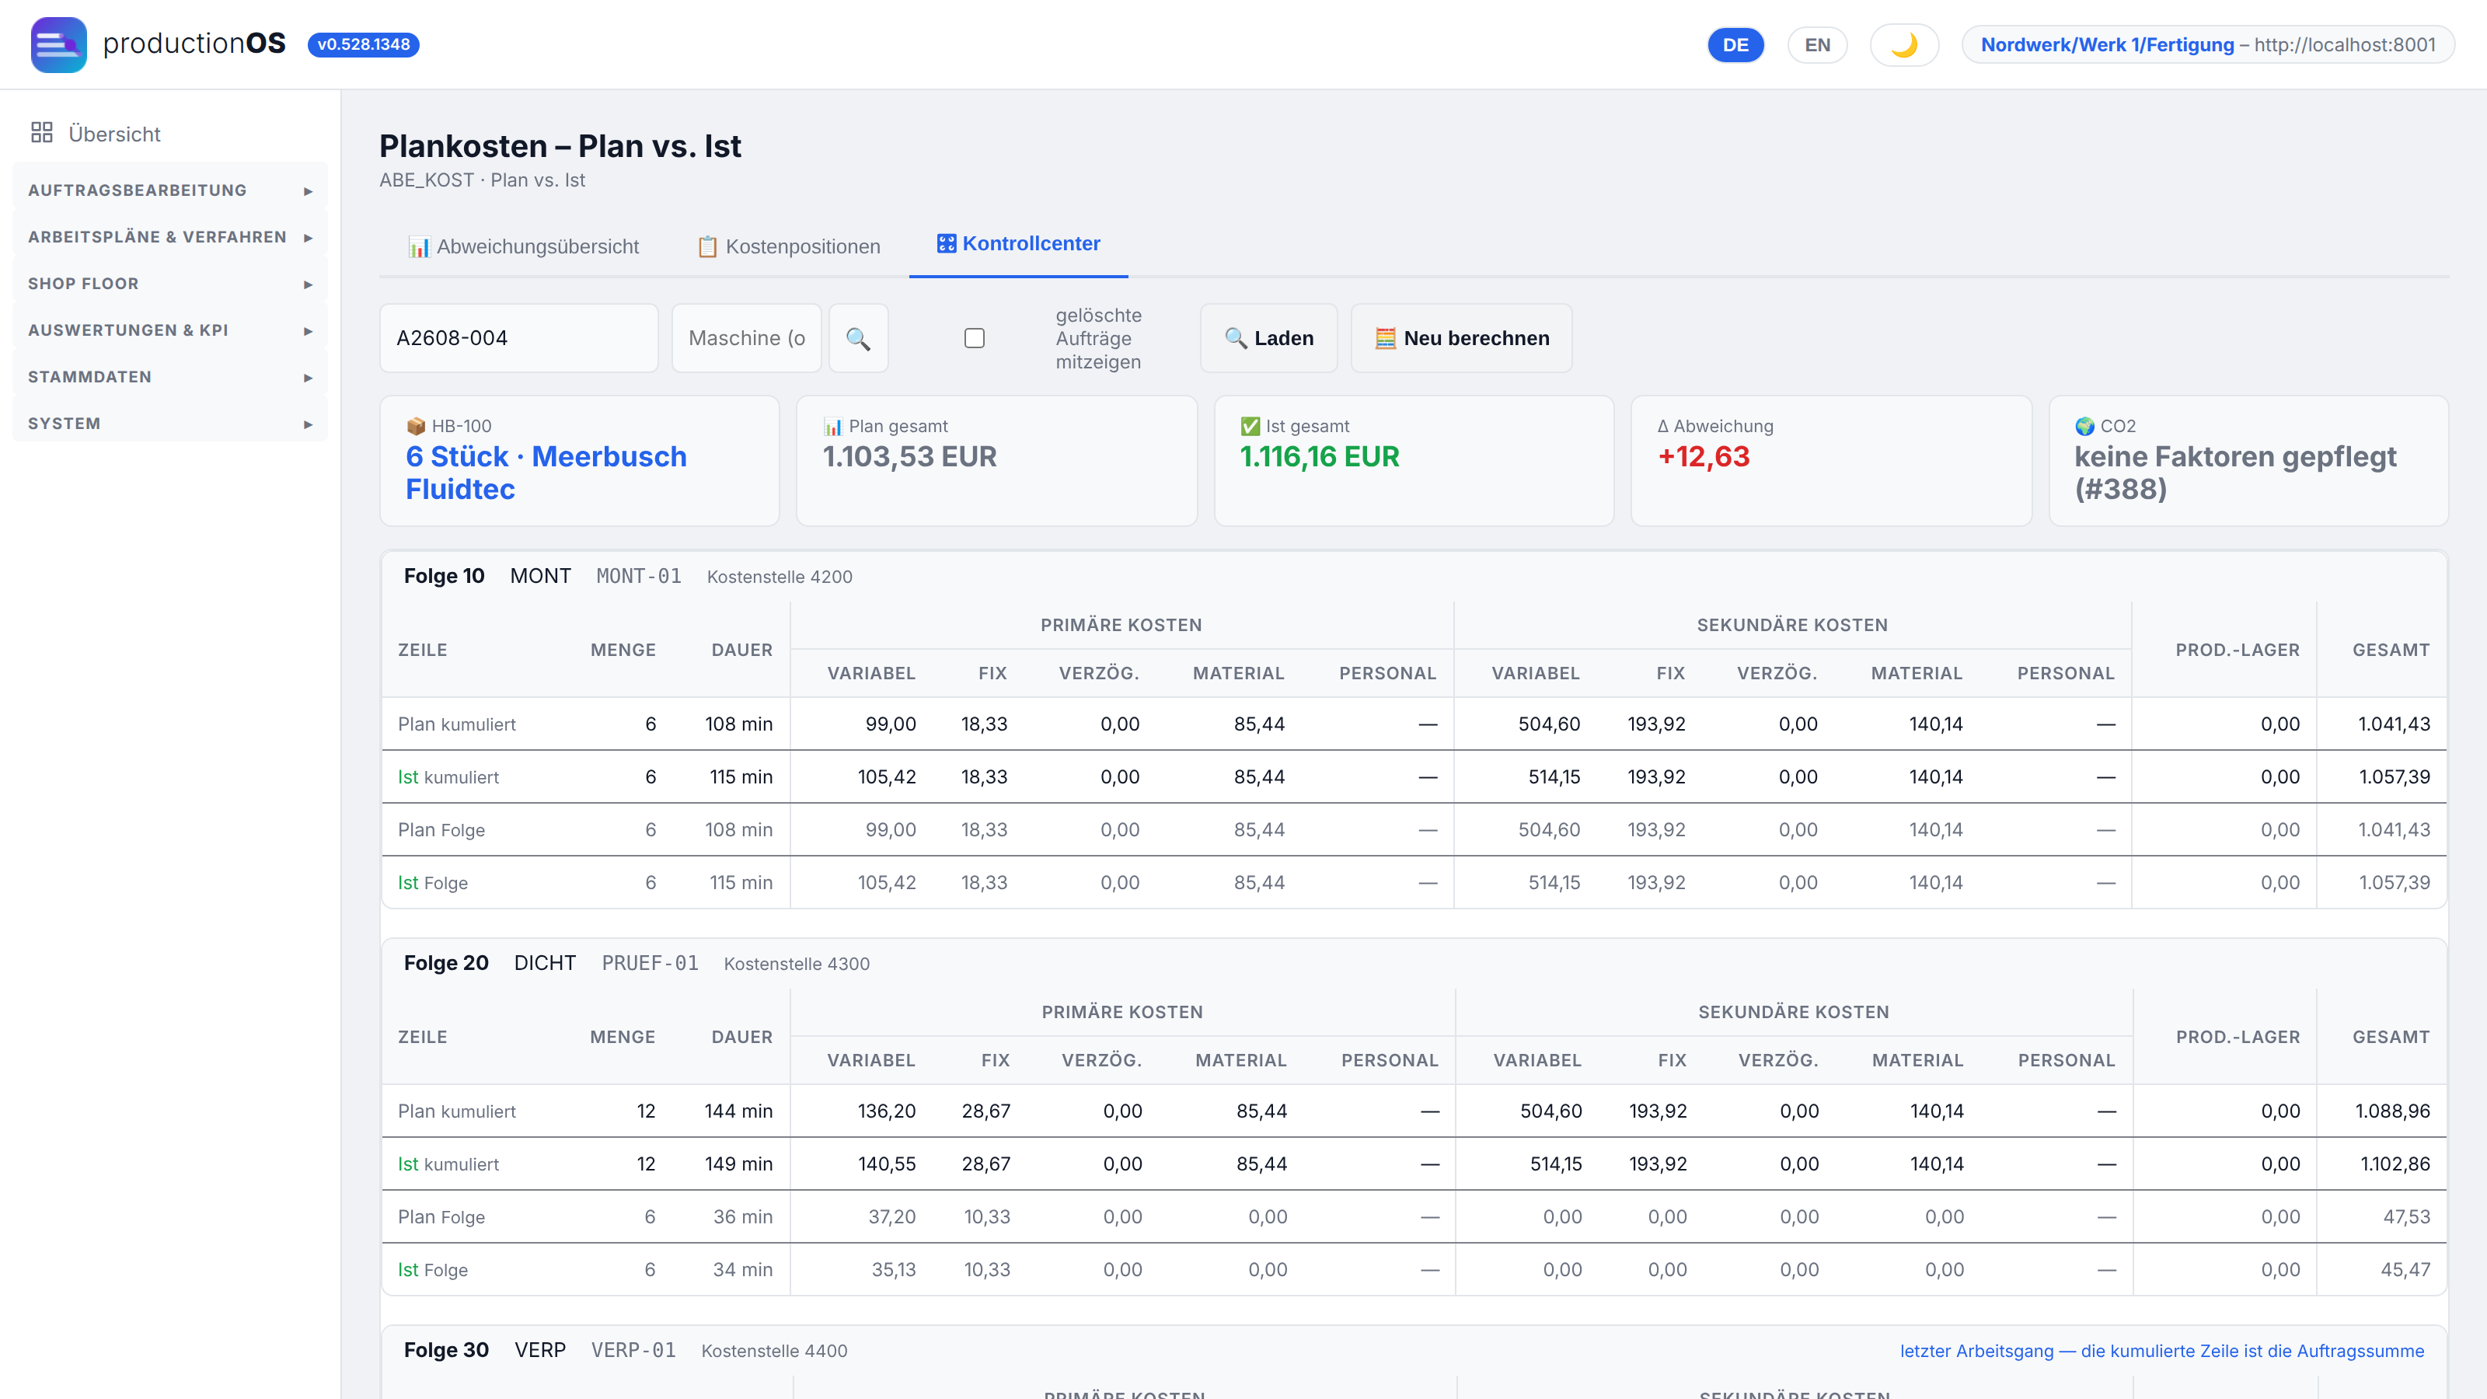Click the Ist gesamt checkmark icon
The width and height of the screenshot is (2487, 1399).
[x=1249, y=426]
